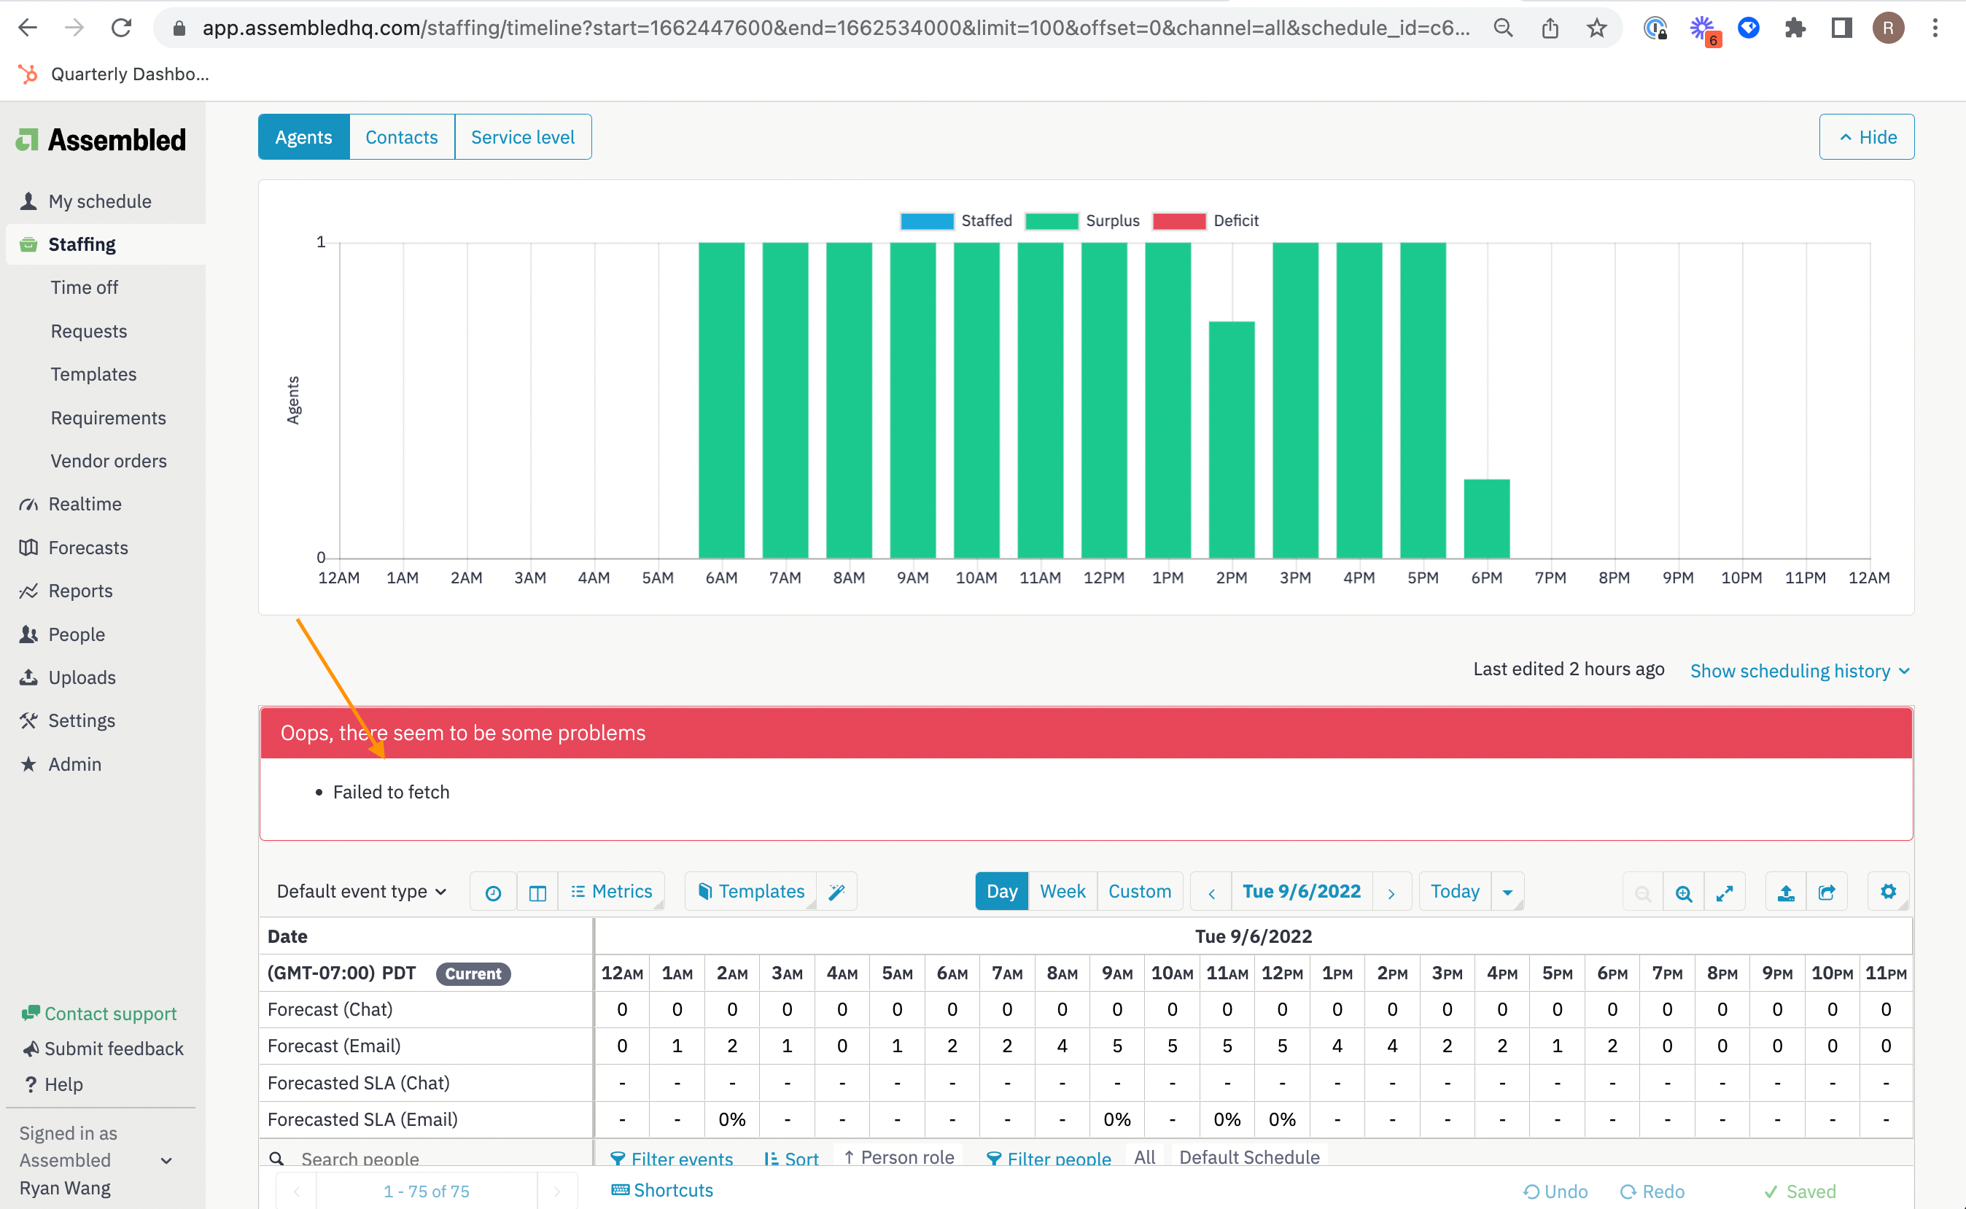The width and height of the screenshot is (1966, 1209).
Task: Go to the previous day
Action: coord(1211,893)
